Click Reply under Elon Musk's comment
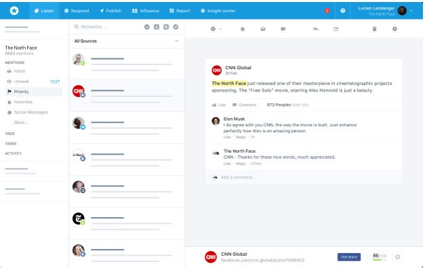Image resolution: width=425 pixels, height=268 pixels. pos(240,137)
